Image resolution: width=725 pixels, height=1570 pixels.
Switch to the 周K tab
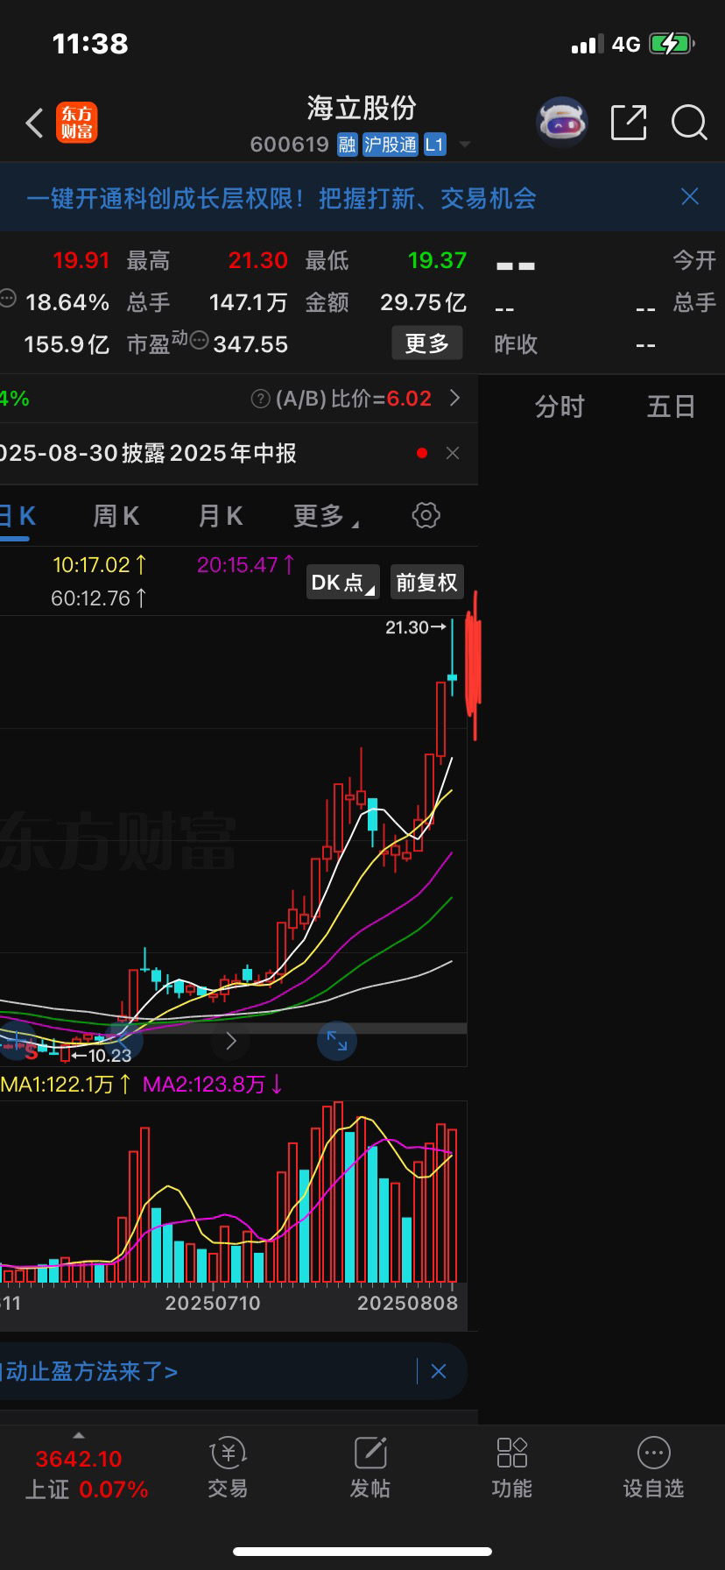pyautogui.click(x=116, y=516)
